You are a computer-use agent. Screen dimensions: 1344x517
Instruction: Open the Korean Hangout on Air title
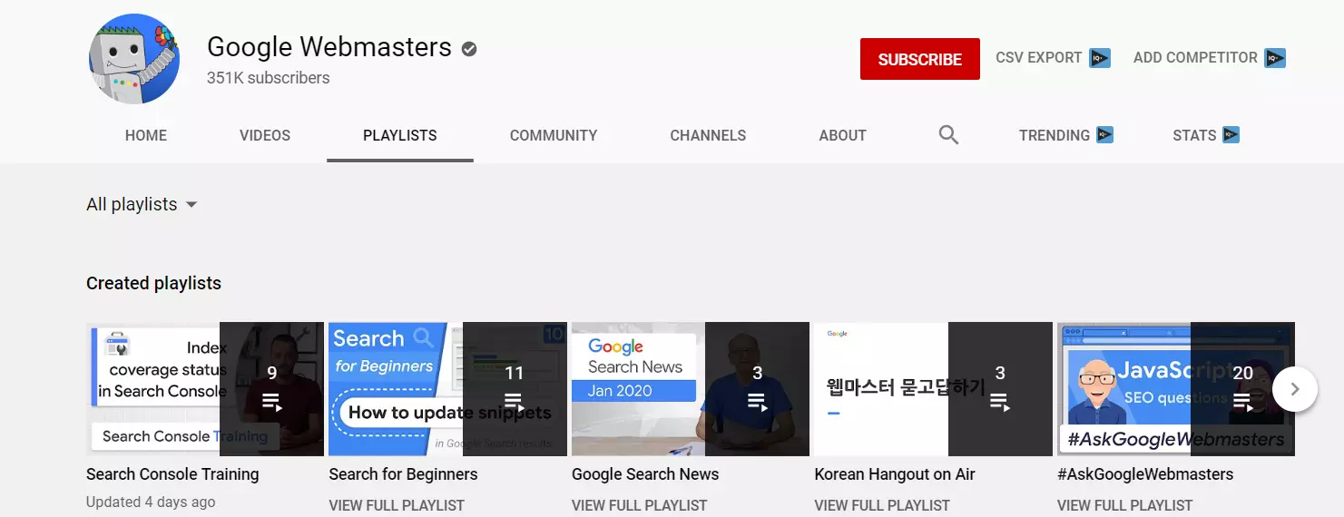click(x=895, y=474)
